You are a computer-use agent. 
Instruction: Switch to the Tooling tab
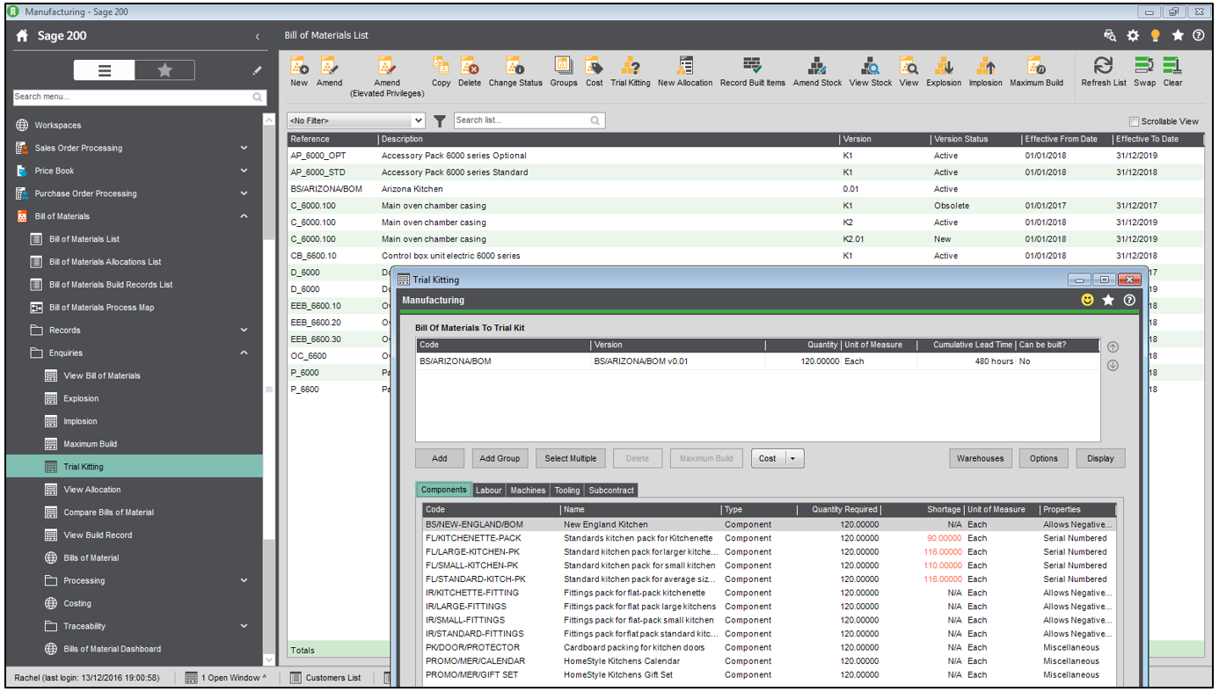coord(567,491)
